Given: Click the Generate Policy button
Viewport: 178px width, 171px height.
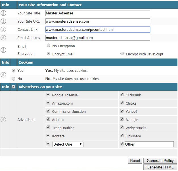Looking at the screenshot, I should (x=160, y=161).
